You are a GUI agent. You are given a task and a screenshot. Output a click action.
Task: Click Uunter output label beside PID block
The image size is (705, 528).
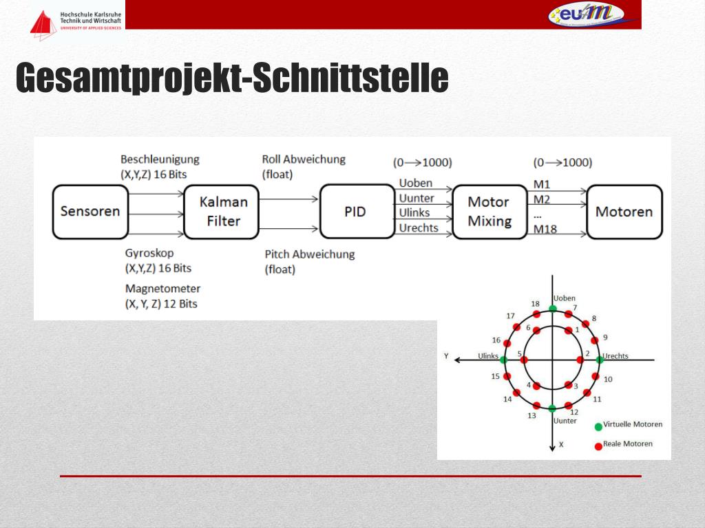click(x=417, y=198)
